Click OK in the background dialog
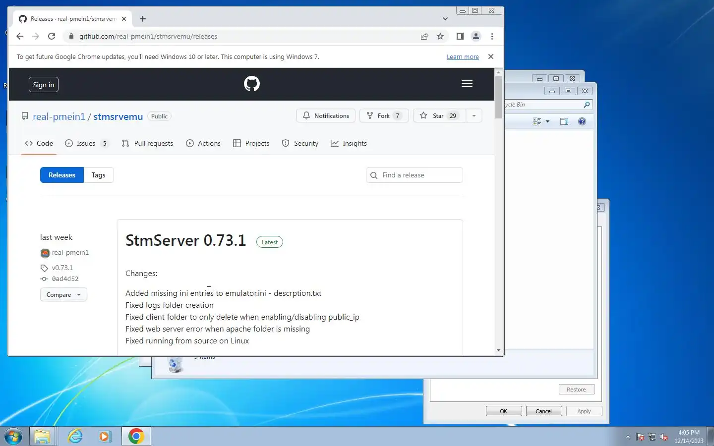This screenshot has width=714, height=446. pyautogui.click(x=504, y=411)
